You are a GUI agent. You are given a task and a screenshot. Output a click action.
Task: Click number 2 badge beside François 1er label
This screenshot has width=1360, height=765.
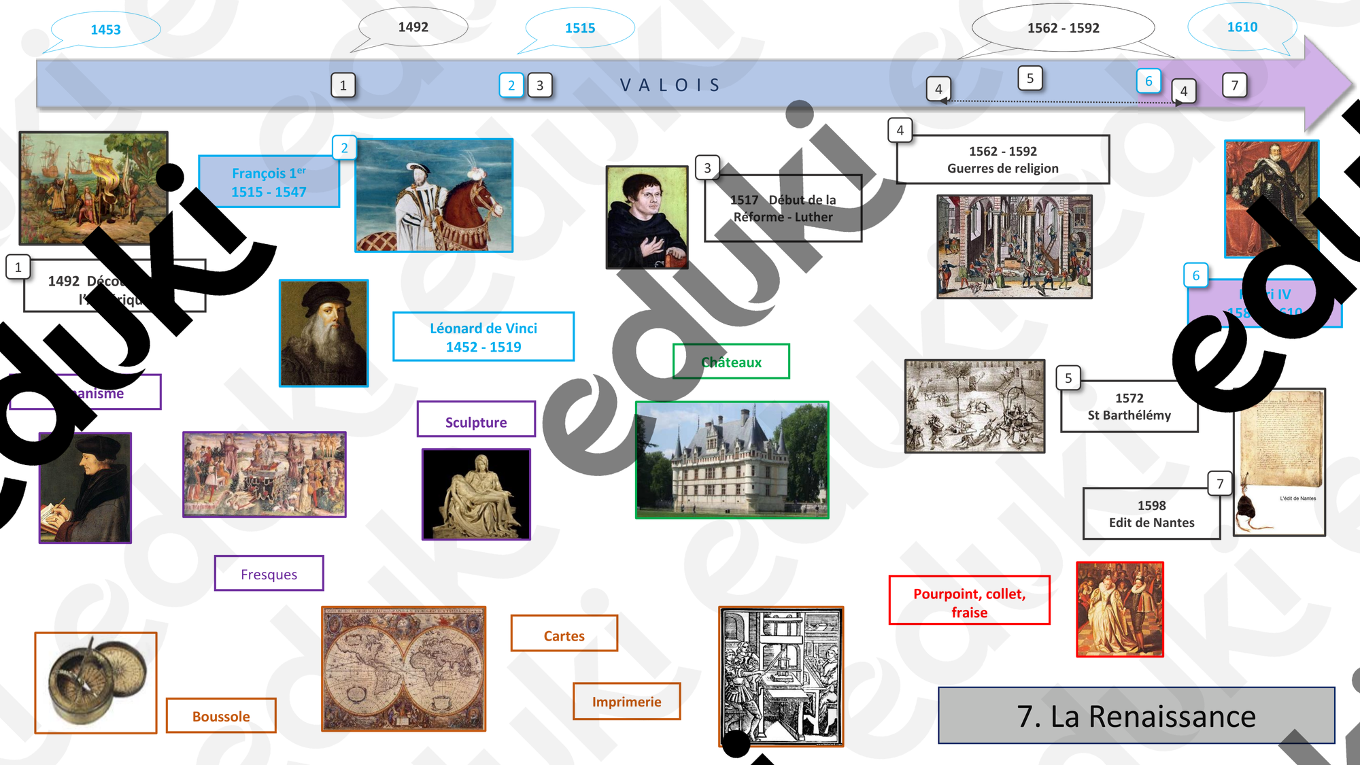coord(344,148)
